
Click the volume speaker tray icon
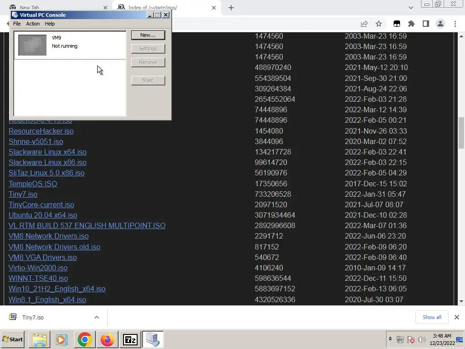(x=421, y=339)
